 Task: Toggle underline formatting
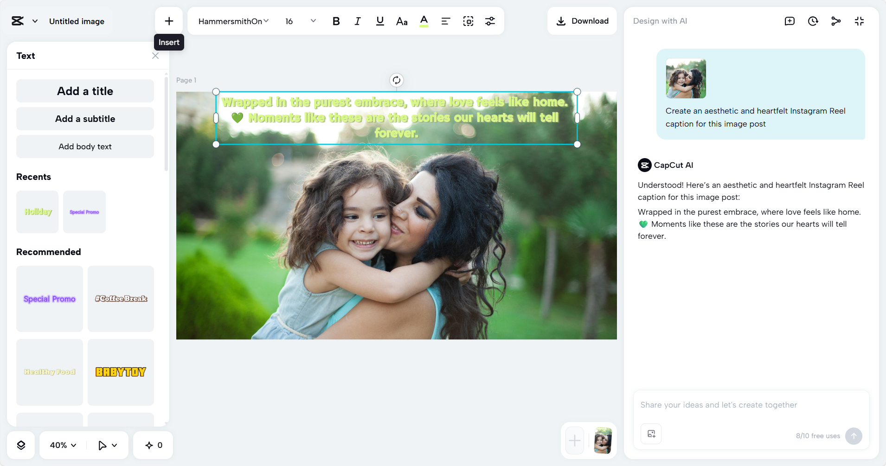point(380,21)
